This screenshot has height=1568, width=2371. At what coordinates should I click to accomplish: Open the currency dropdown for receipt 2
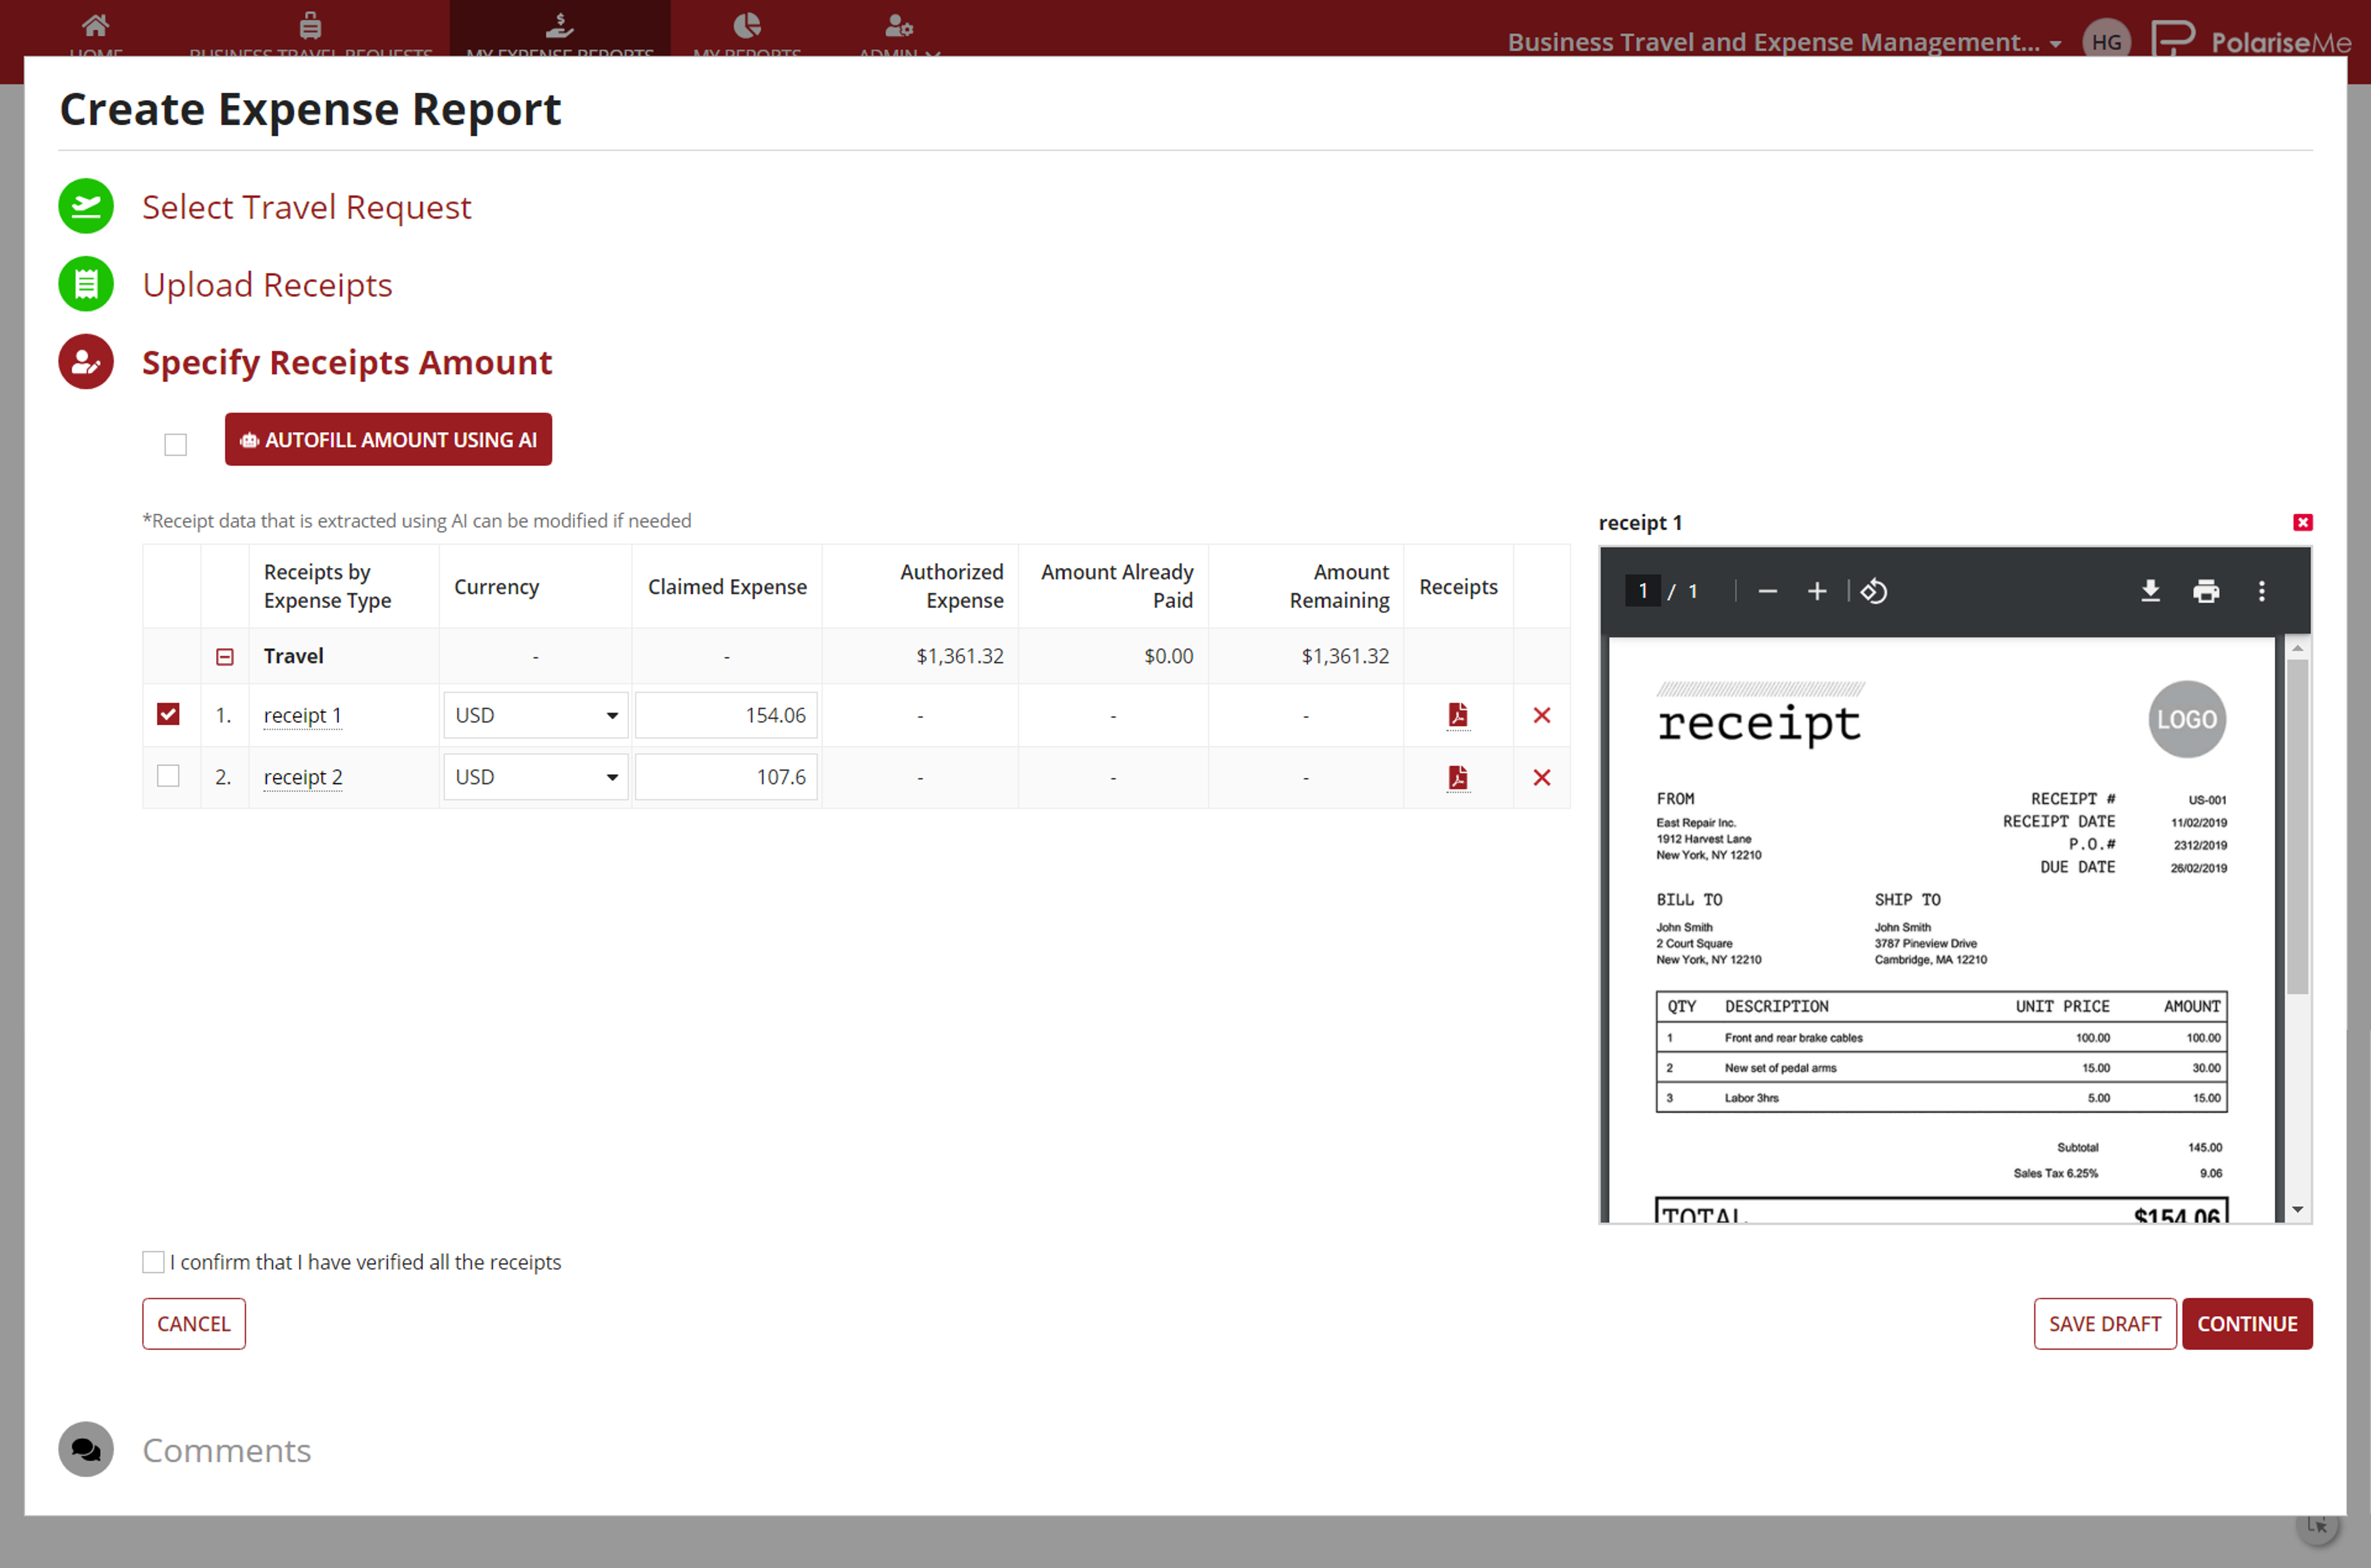click(536, 778)
